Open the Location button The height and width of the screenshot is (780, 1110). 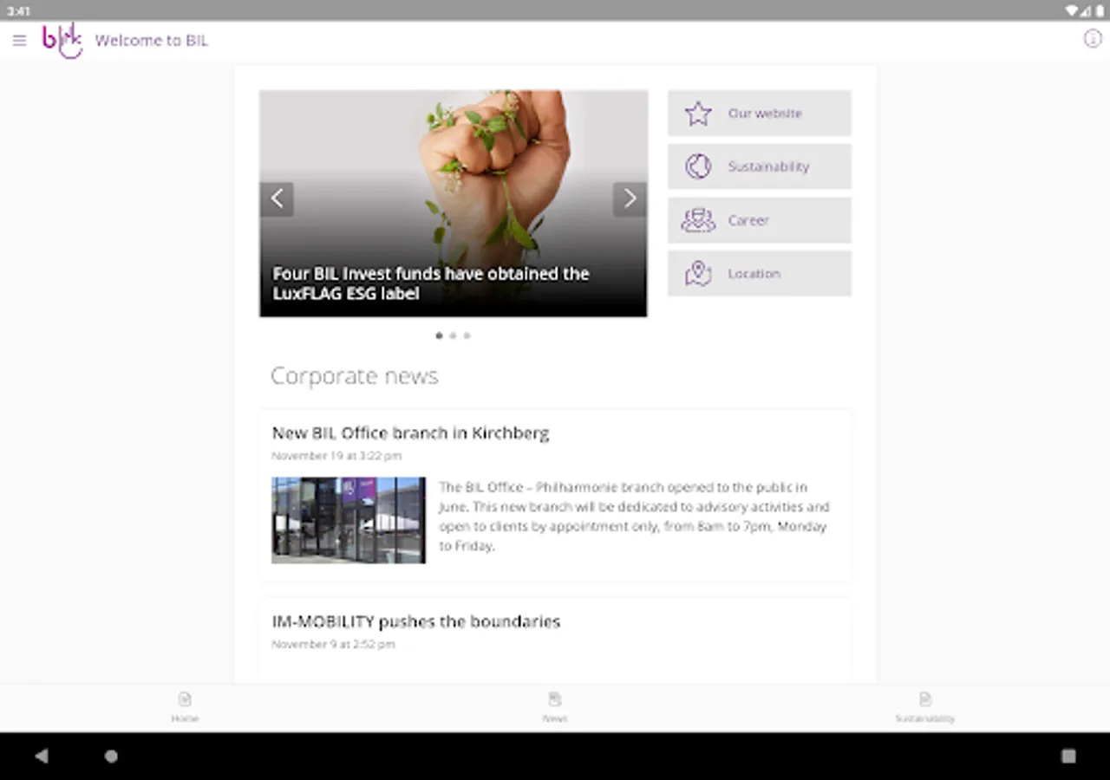point(760,274)
